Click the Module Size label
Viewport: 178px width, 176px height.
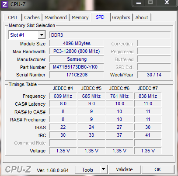click(x=33, y=44)
